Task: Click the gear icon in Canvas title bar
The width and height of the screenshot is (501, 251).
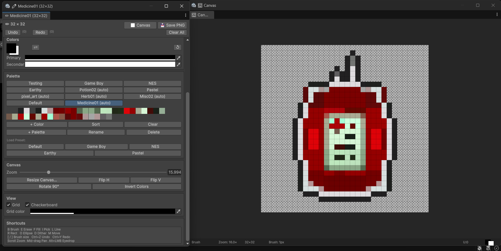Action: point(194,5)
